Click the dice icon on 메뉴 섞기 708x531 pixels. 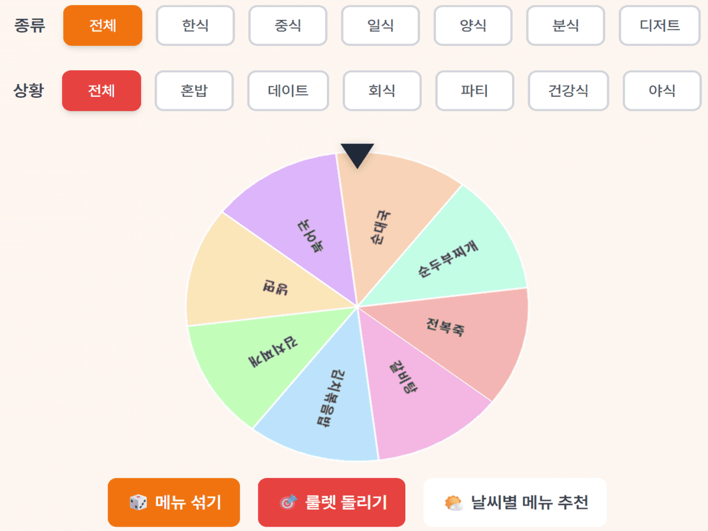pos(138,503)
